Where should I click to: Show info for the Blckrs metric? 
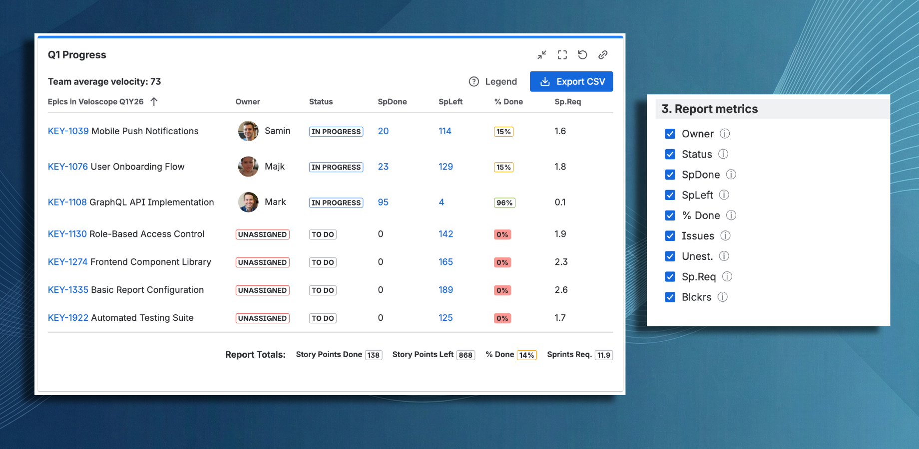pyautogui.click(x=723, y=297)
